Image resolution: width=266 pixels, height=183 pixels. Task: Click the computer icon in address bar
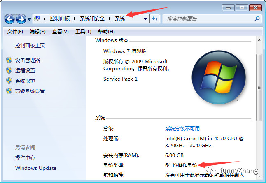coord(37,19)
